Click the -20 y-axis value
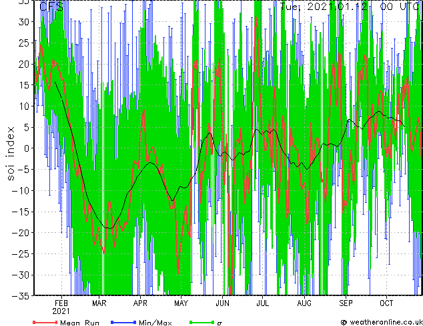 pyautogui.click(x=21, y=233)
